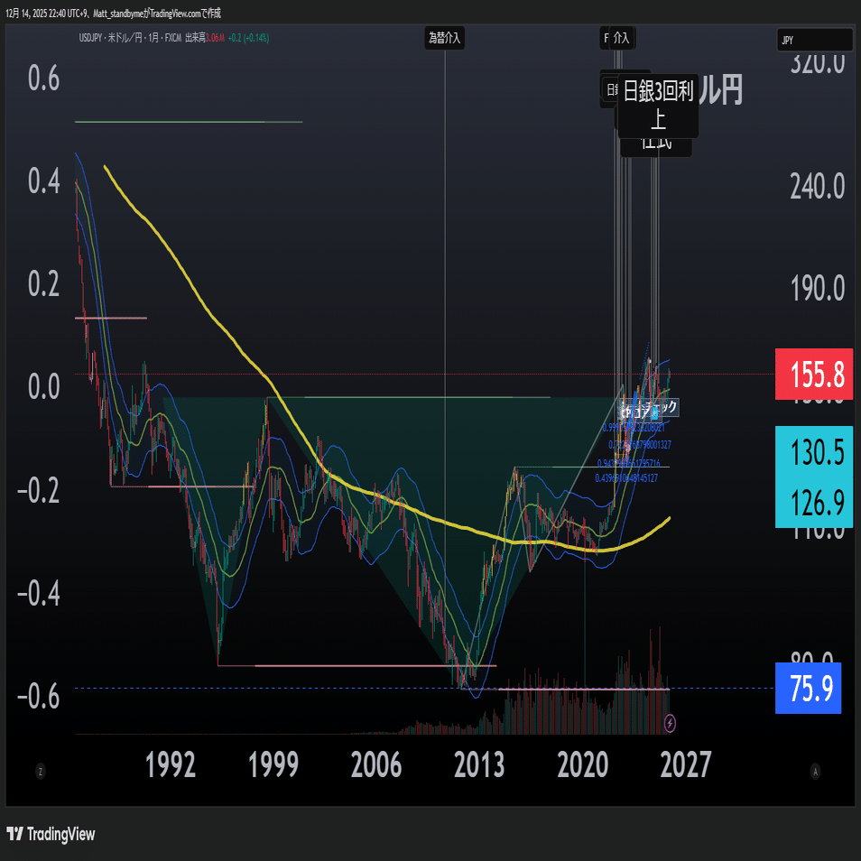Click the 2027 time axis label
This screenshot has height=861, width=861.
click(686, 765)
